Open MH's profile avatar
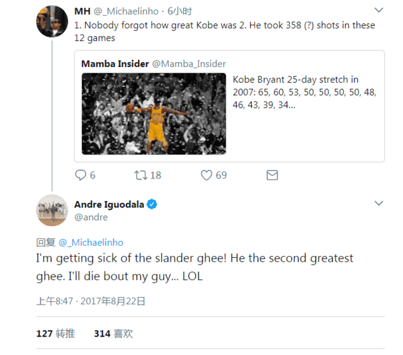 [52, 21]
